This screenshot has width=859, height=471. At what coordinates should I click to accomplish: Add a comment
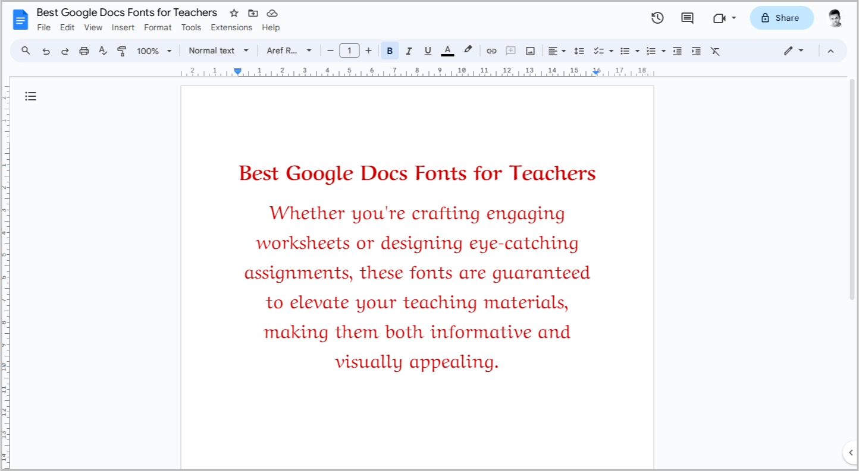(510, 50)
